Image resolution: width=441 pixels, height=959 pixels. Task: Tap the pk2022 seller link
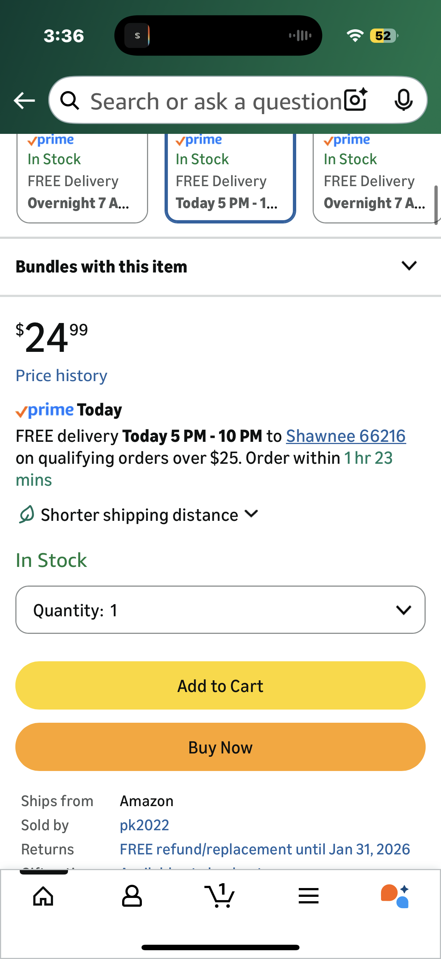tap(144, 825)
